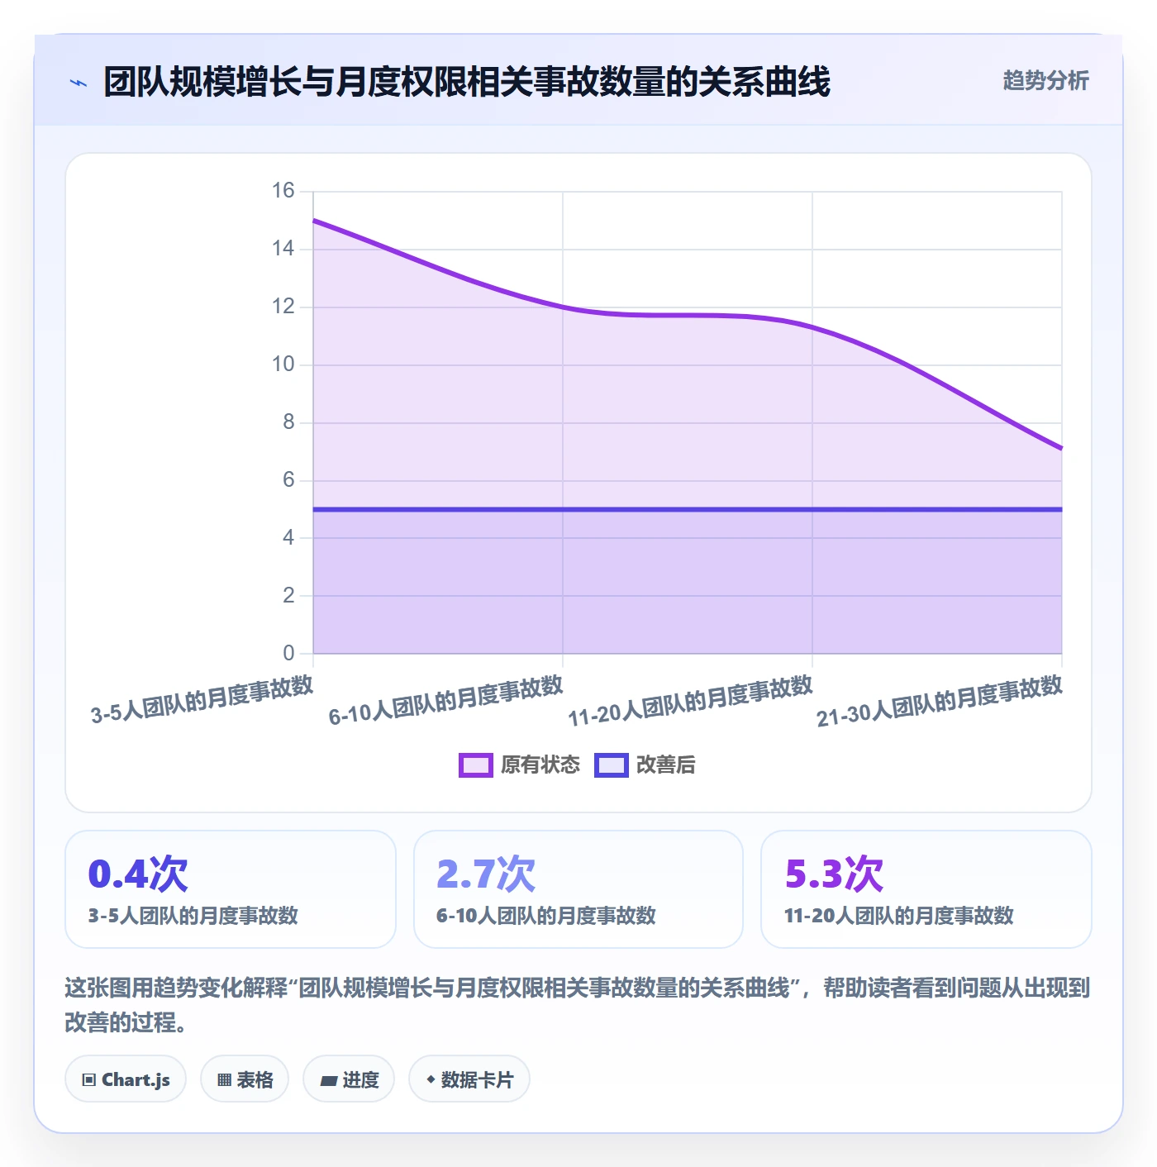Click the 趋势分析 label
This screenshot has width=1157, height=1167.
tap(1045, 80)
